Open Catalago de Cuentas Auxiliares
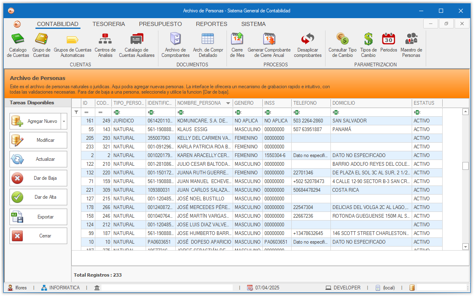The height and width of the screenshot is (296, 474). tap(137, 45)
